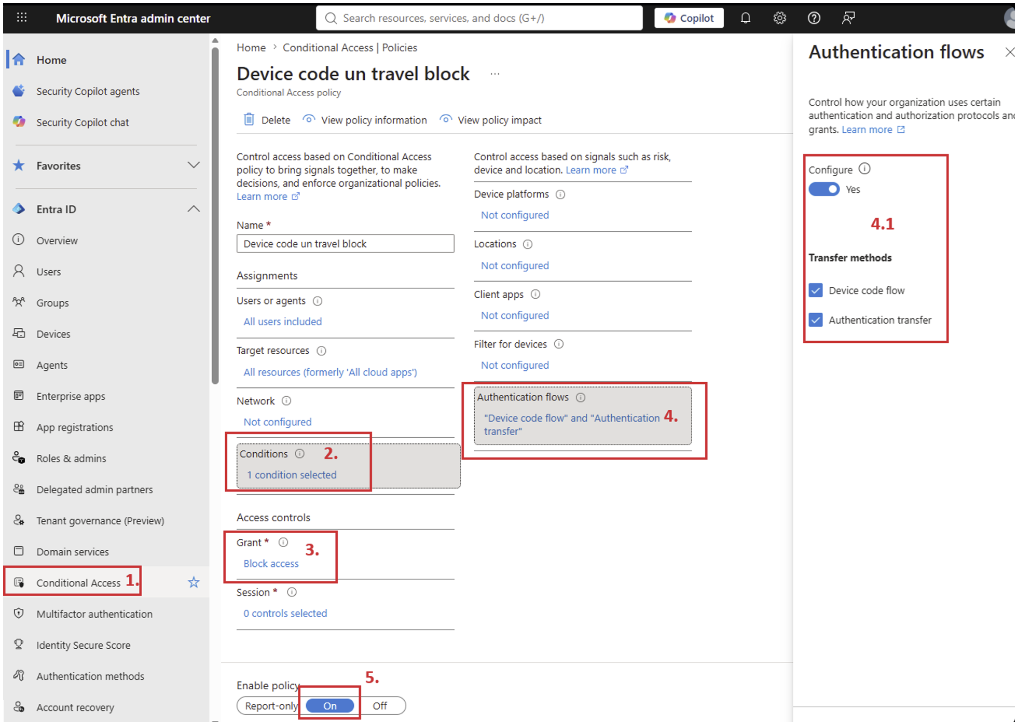Click the Users or agents info icon
1017x724 pixels.
(x=318, y=301)
